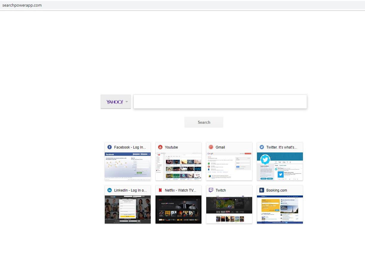Screen dimensions: 365x269
Task: Open the Gmail page preview thumbnail
Action: pyautogui.click(x=229, y=166)
